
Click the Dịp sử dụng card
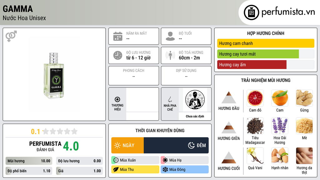pyautogui.click(x=186, y=76)
